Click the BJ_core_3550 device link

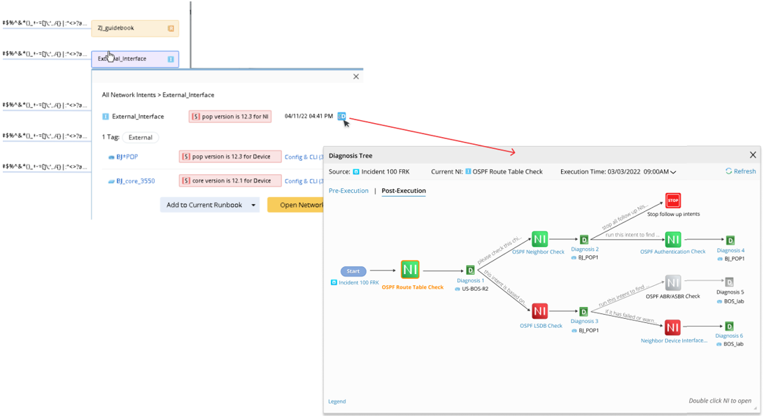click(136, 181)
